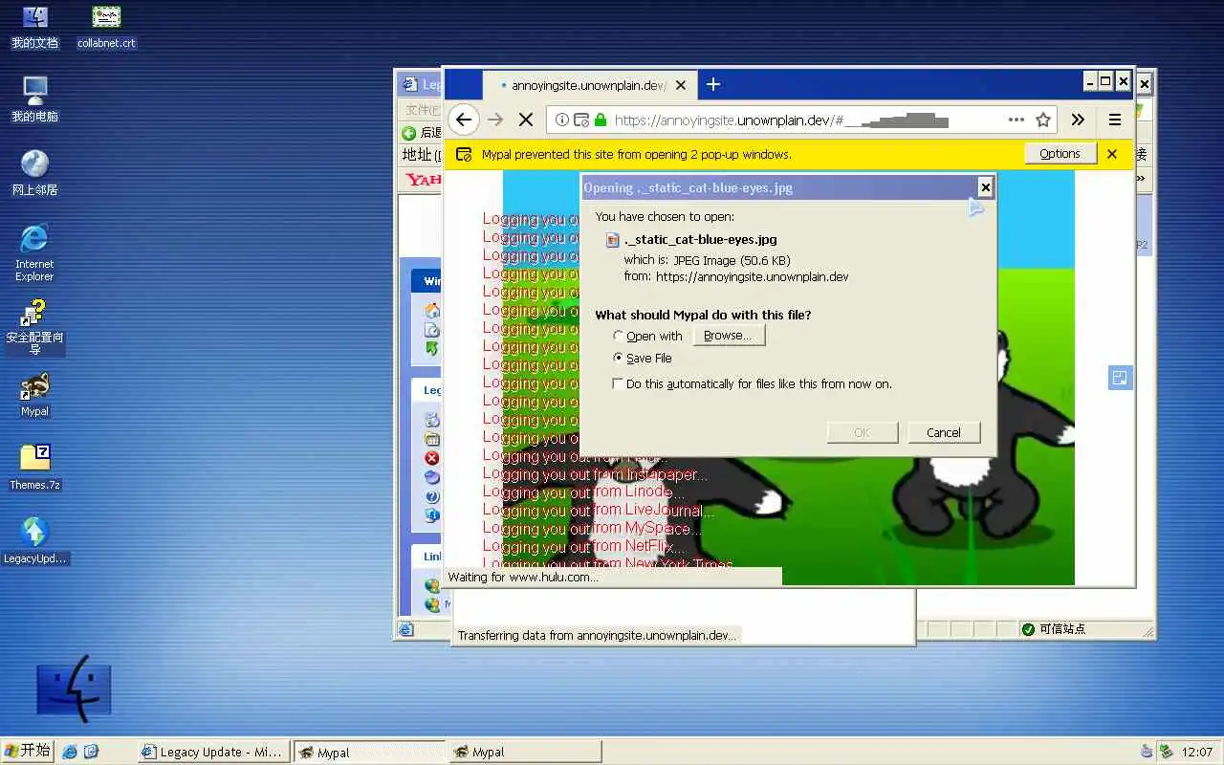Stop loading the page with the X button

[525, 120]
